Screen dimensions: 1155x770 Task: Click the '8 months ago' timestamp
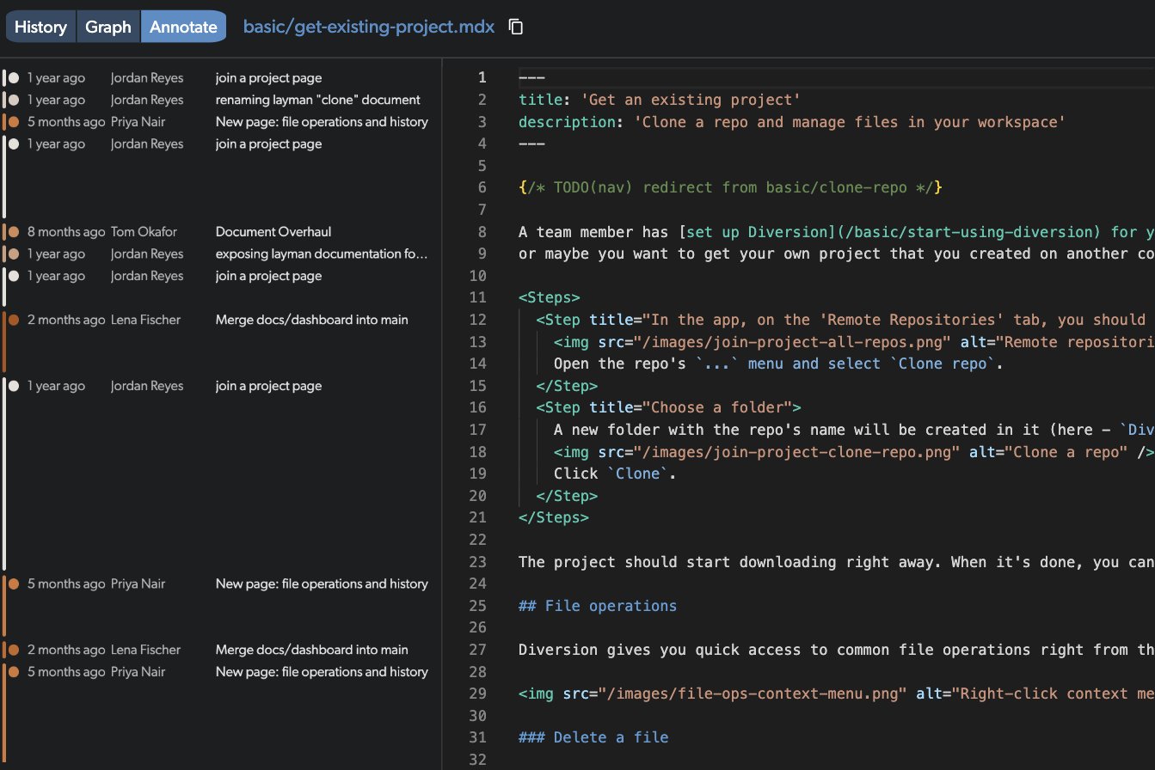tap(66, 232)
